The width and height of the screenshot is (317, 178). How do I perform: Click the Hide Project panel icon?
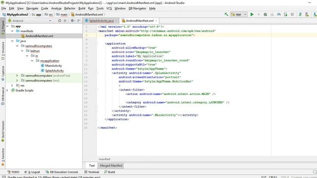tap(79, 21)
